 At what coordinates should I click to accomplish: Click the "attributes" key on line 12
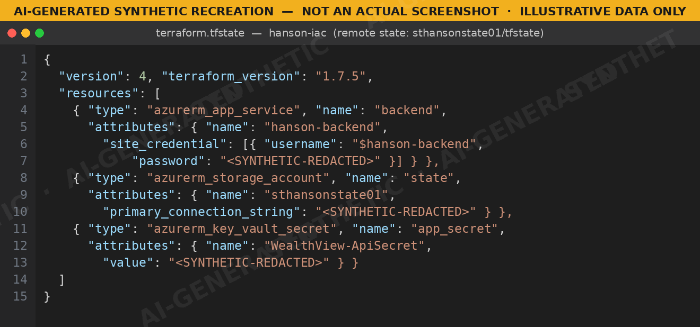coord(132,246)
